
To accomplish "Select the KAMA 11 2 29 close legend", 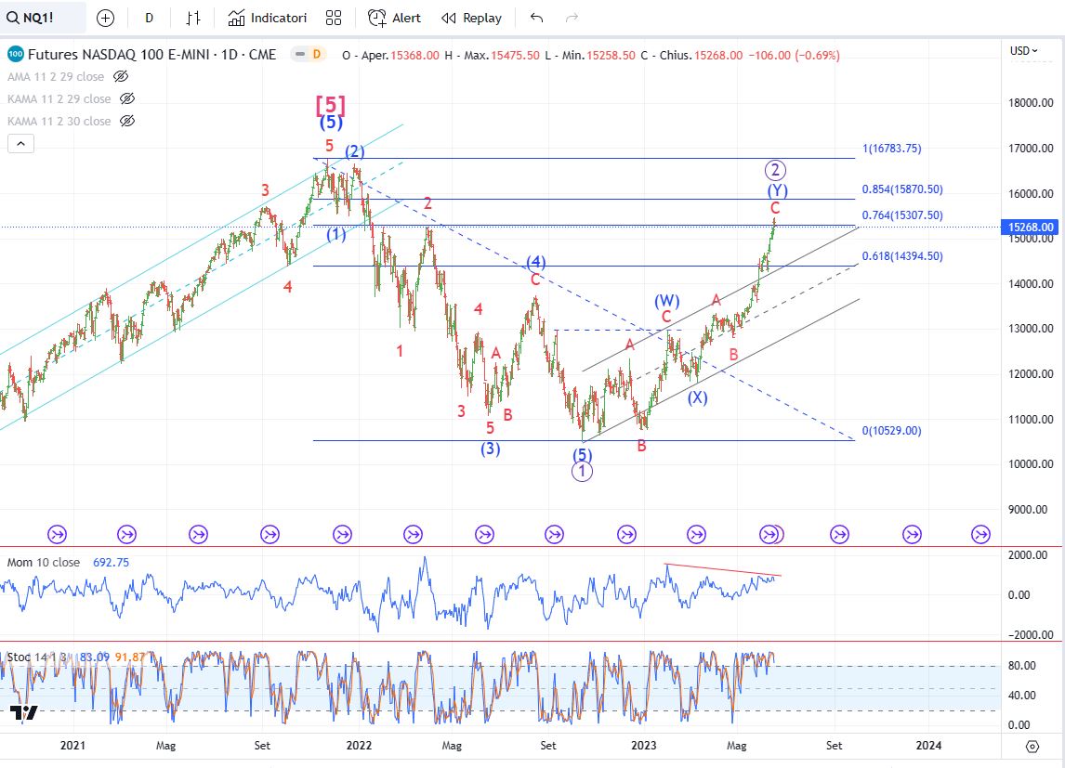I will coord(59,99).
